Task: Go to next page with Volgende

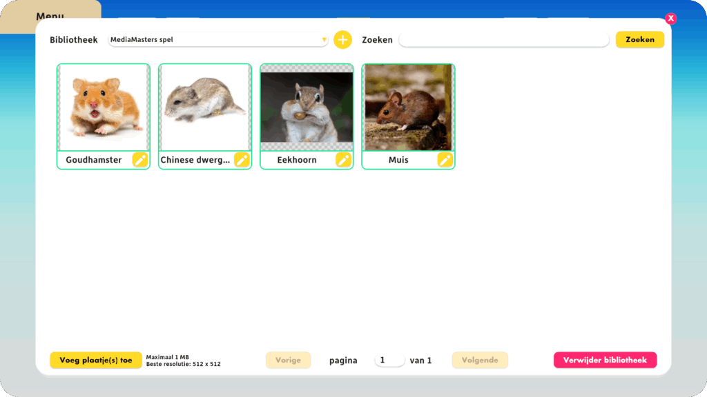Action: [480, 360]
